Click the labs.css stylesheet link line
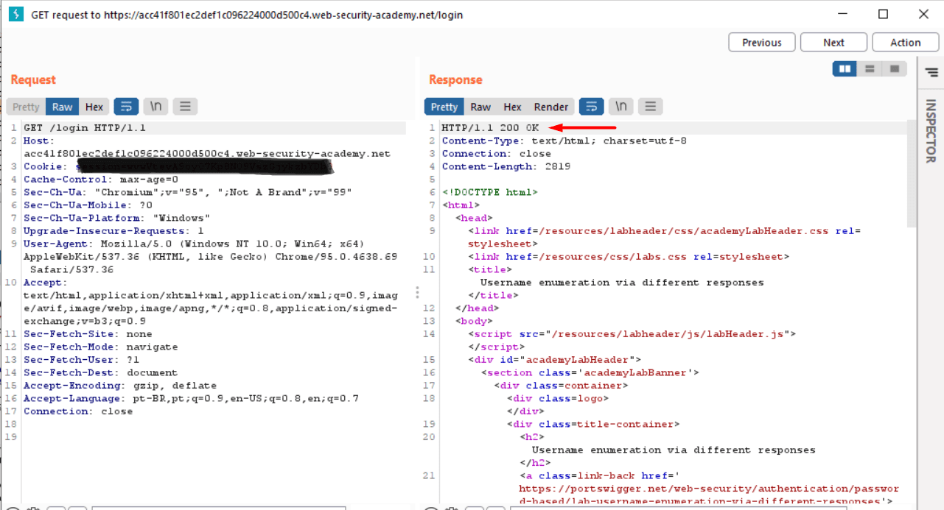Image resolution: width=944 pixels, height=510 pixels. pos(629,257)
